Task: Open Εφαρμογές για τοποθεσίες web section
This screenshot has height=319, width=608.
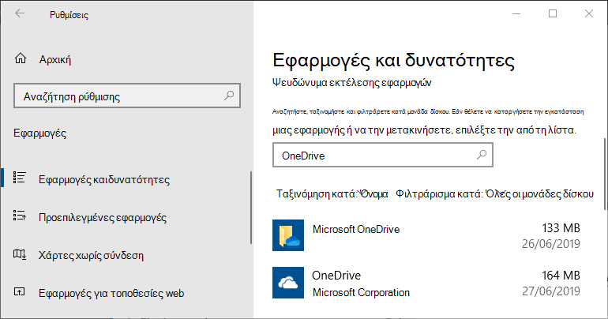Action: coord(111,293)
